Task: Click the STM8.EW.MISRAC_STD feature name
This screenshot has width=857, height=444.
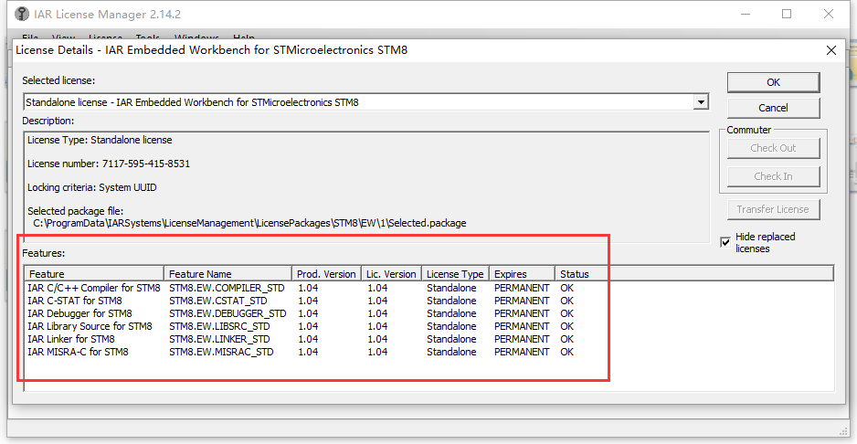Action: pyautogui.click(x=221, y=352)
